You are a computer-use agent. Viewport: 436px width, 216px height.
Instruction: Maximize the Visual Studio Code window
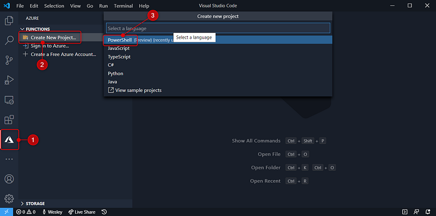(410, 5)
